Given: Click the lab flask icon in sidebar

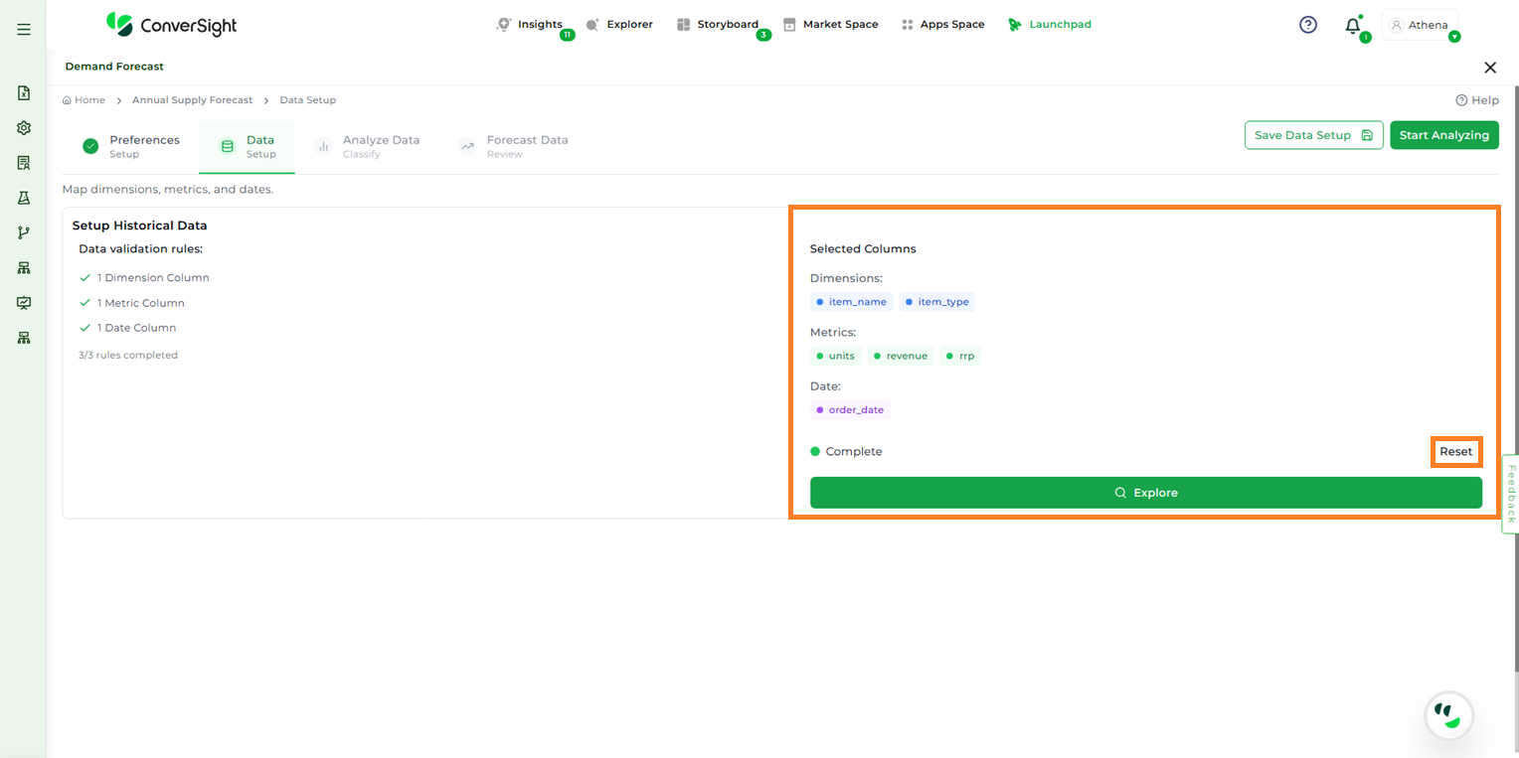Looking at the screenshot, I should (x=24, y=198).
